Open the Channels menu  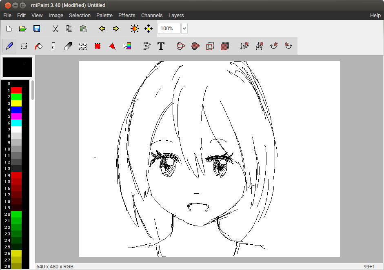152,15
